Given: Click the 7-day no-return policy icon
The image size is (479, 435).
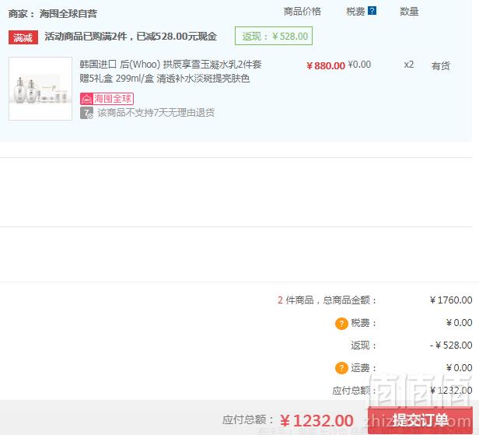Looking at the screenshot, I should (86, 113).
